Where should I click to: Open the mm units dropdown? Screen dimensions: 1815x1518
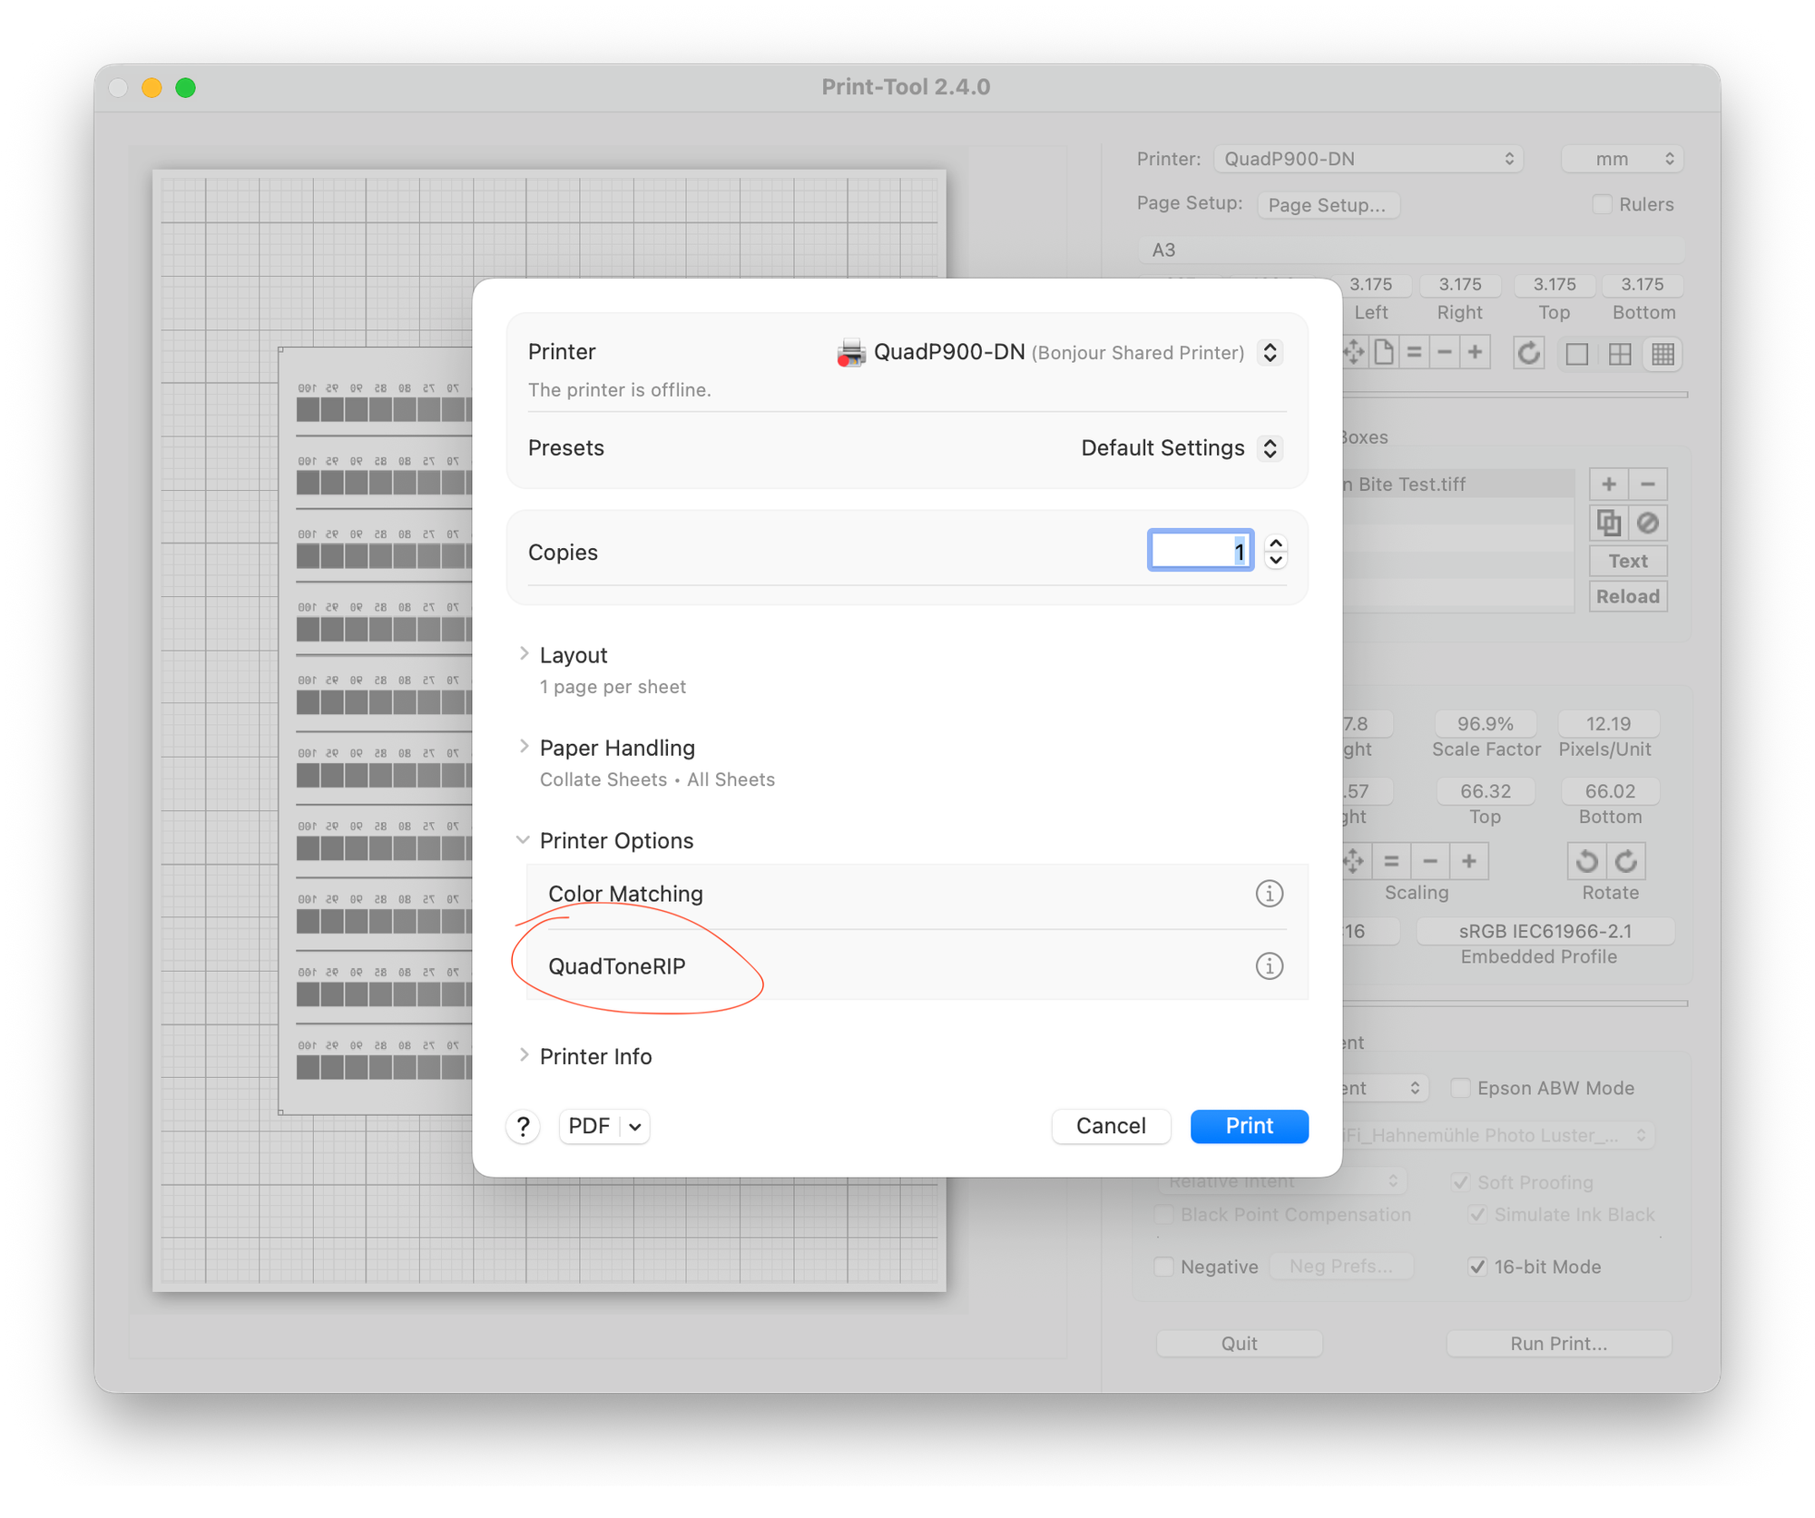coord(1623,159)
